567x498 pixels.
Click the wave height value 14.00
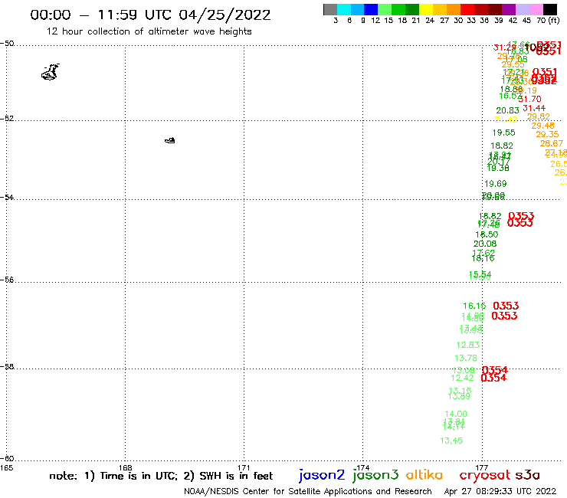pyautogui.click(x=456, y=414)
